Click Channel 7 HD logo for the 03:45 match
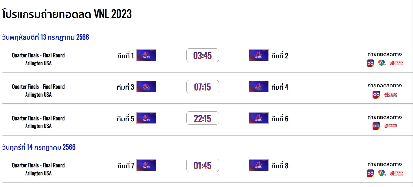This screenshot has width=413, height=187. [381, 63]
